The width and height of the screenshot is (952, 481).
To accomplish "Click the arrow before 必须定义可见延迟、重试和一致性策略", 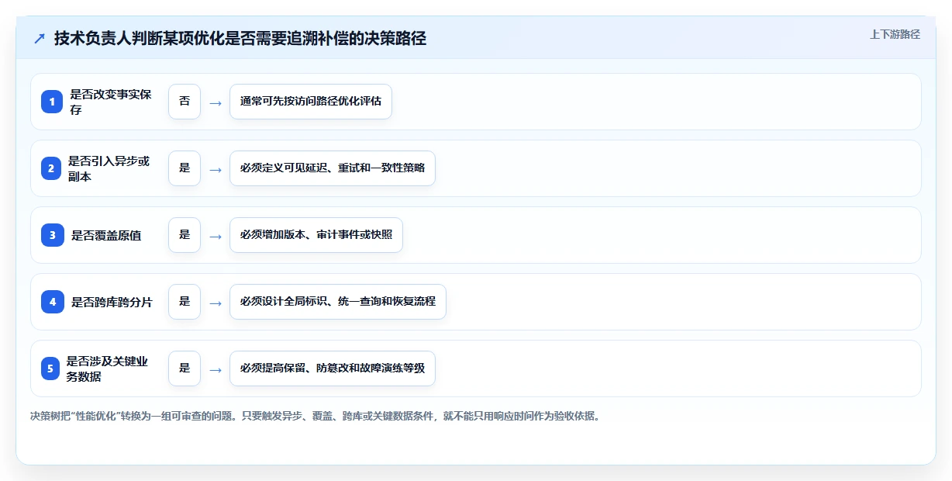I will [216, 169].
